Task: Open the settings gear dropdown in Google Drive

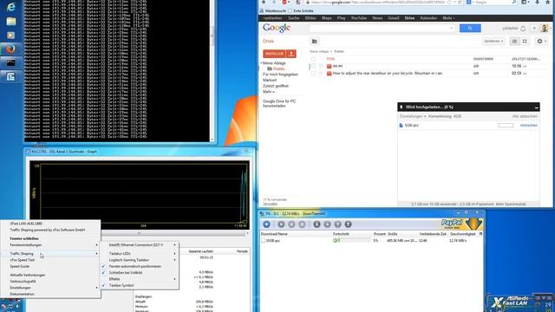Action: (x=541, y=42)
